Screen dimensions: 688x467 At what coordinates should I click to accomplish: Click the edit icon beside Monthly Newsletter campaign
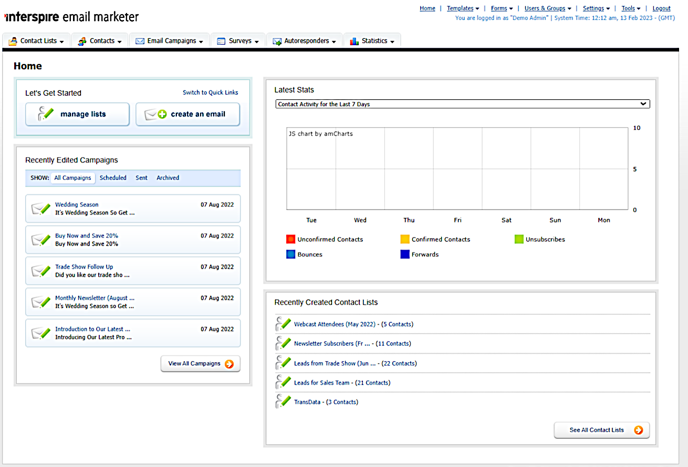[x=41, y=302]
